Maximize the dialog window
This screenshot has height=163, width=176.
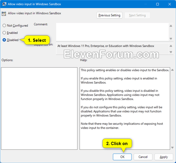click(x=158, y=4)
